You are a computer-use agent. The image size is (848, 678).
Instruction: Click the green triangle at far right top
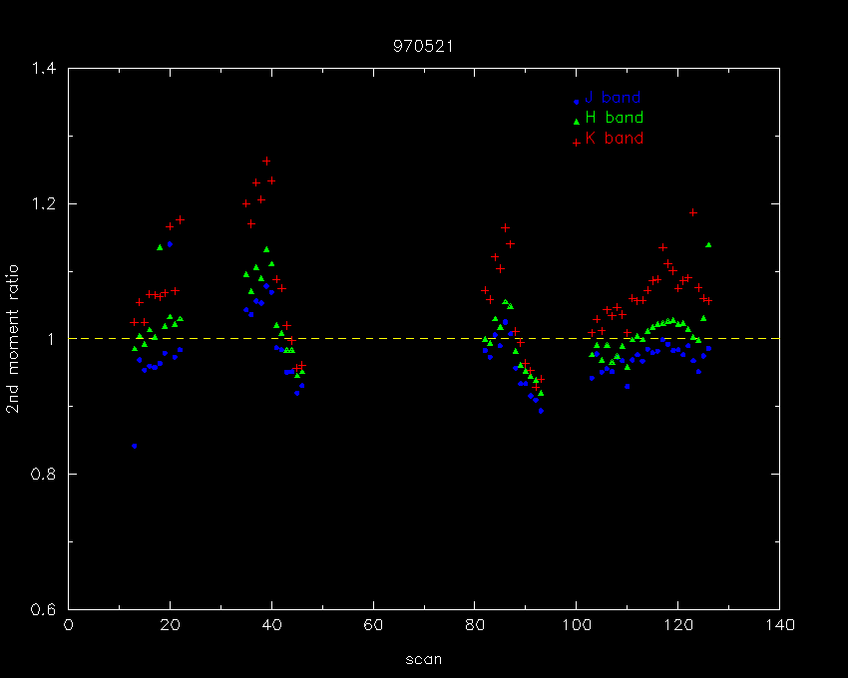[x=708, y=245]
